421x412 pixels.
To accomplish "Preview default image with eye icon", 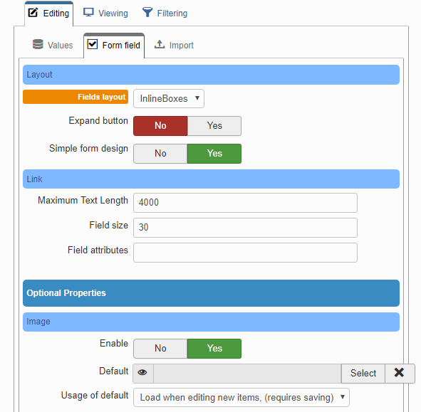I will coord(142,373).
